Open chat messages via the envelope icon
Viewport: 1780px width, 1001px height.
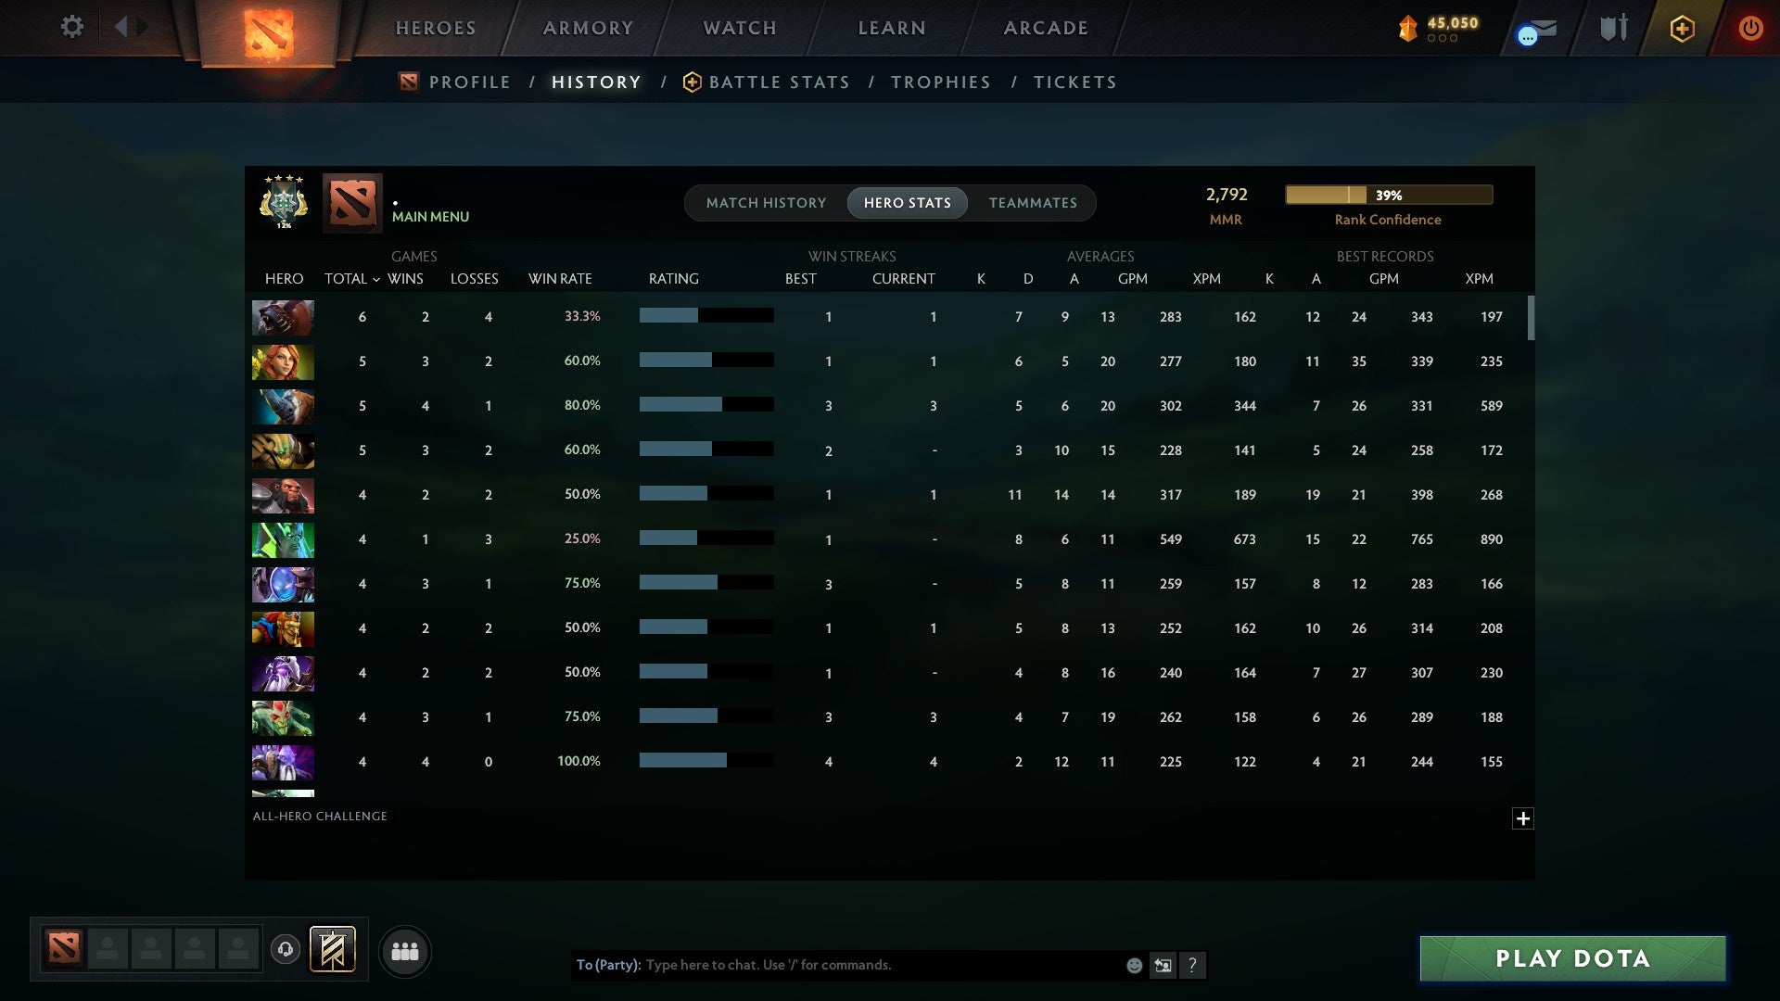(x=1534, y=29)
